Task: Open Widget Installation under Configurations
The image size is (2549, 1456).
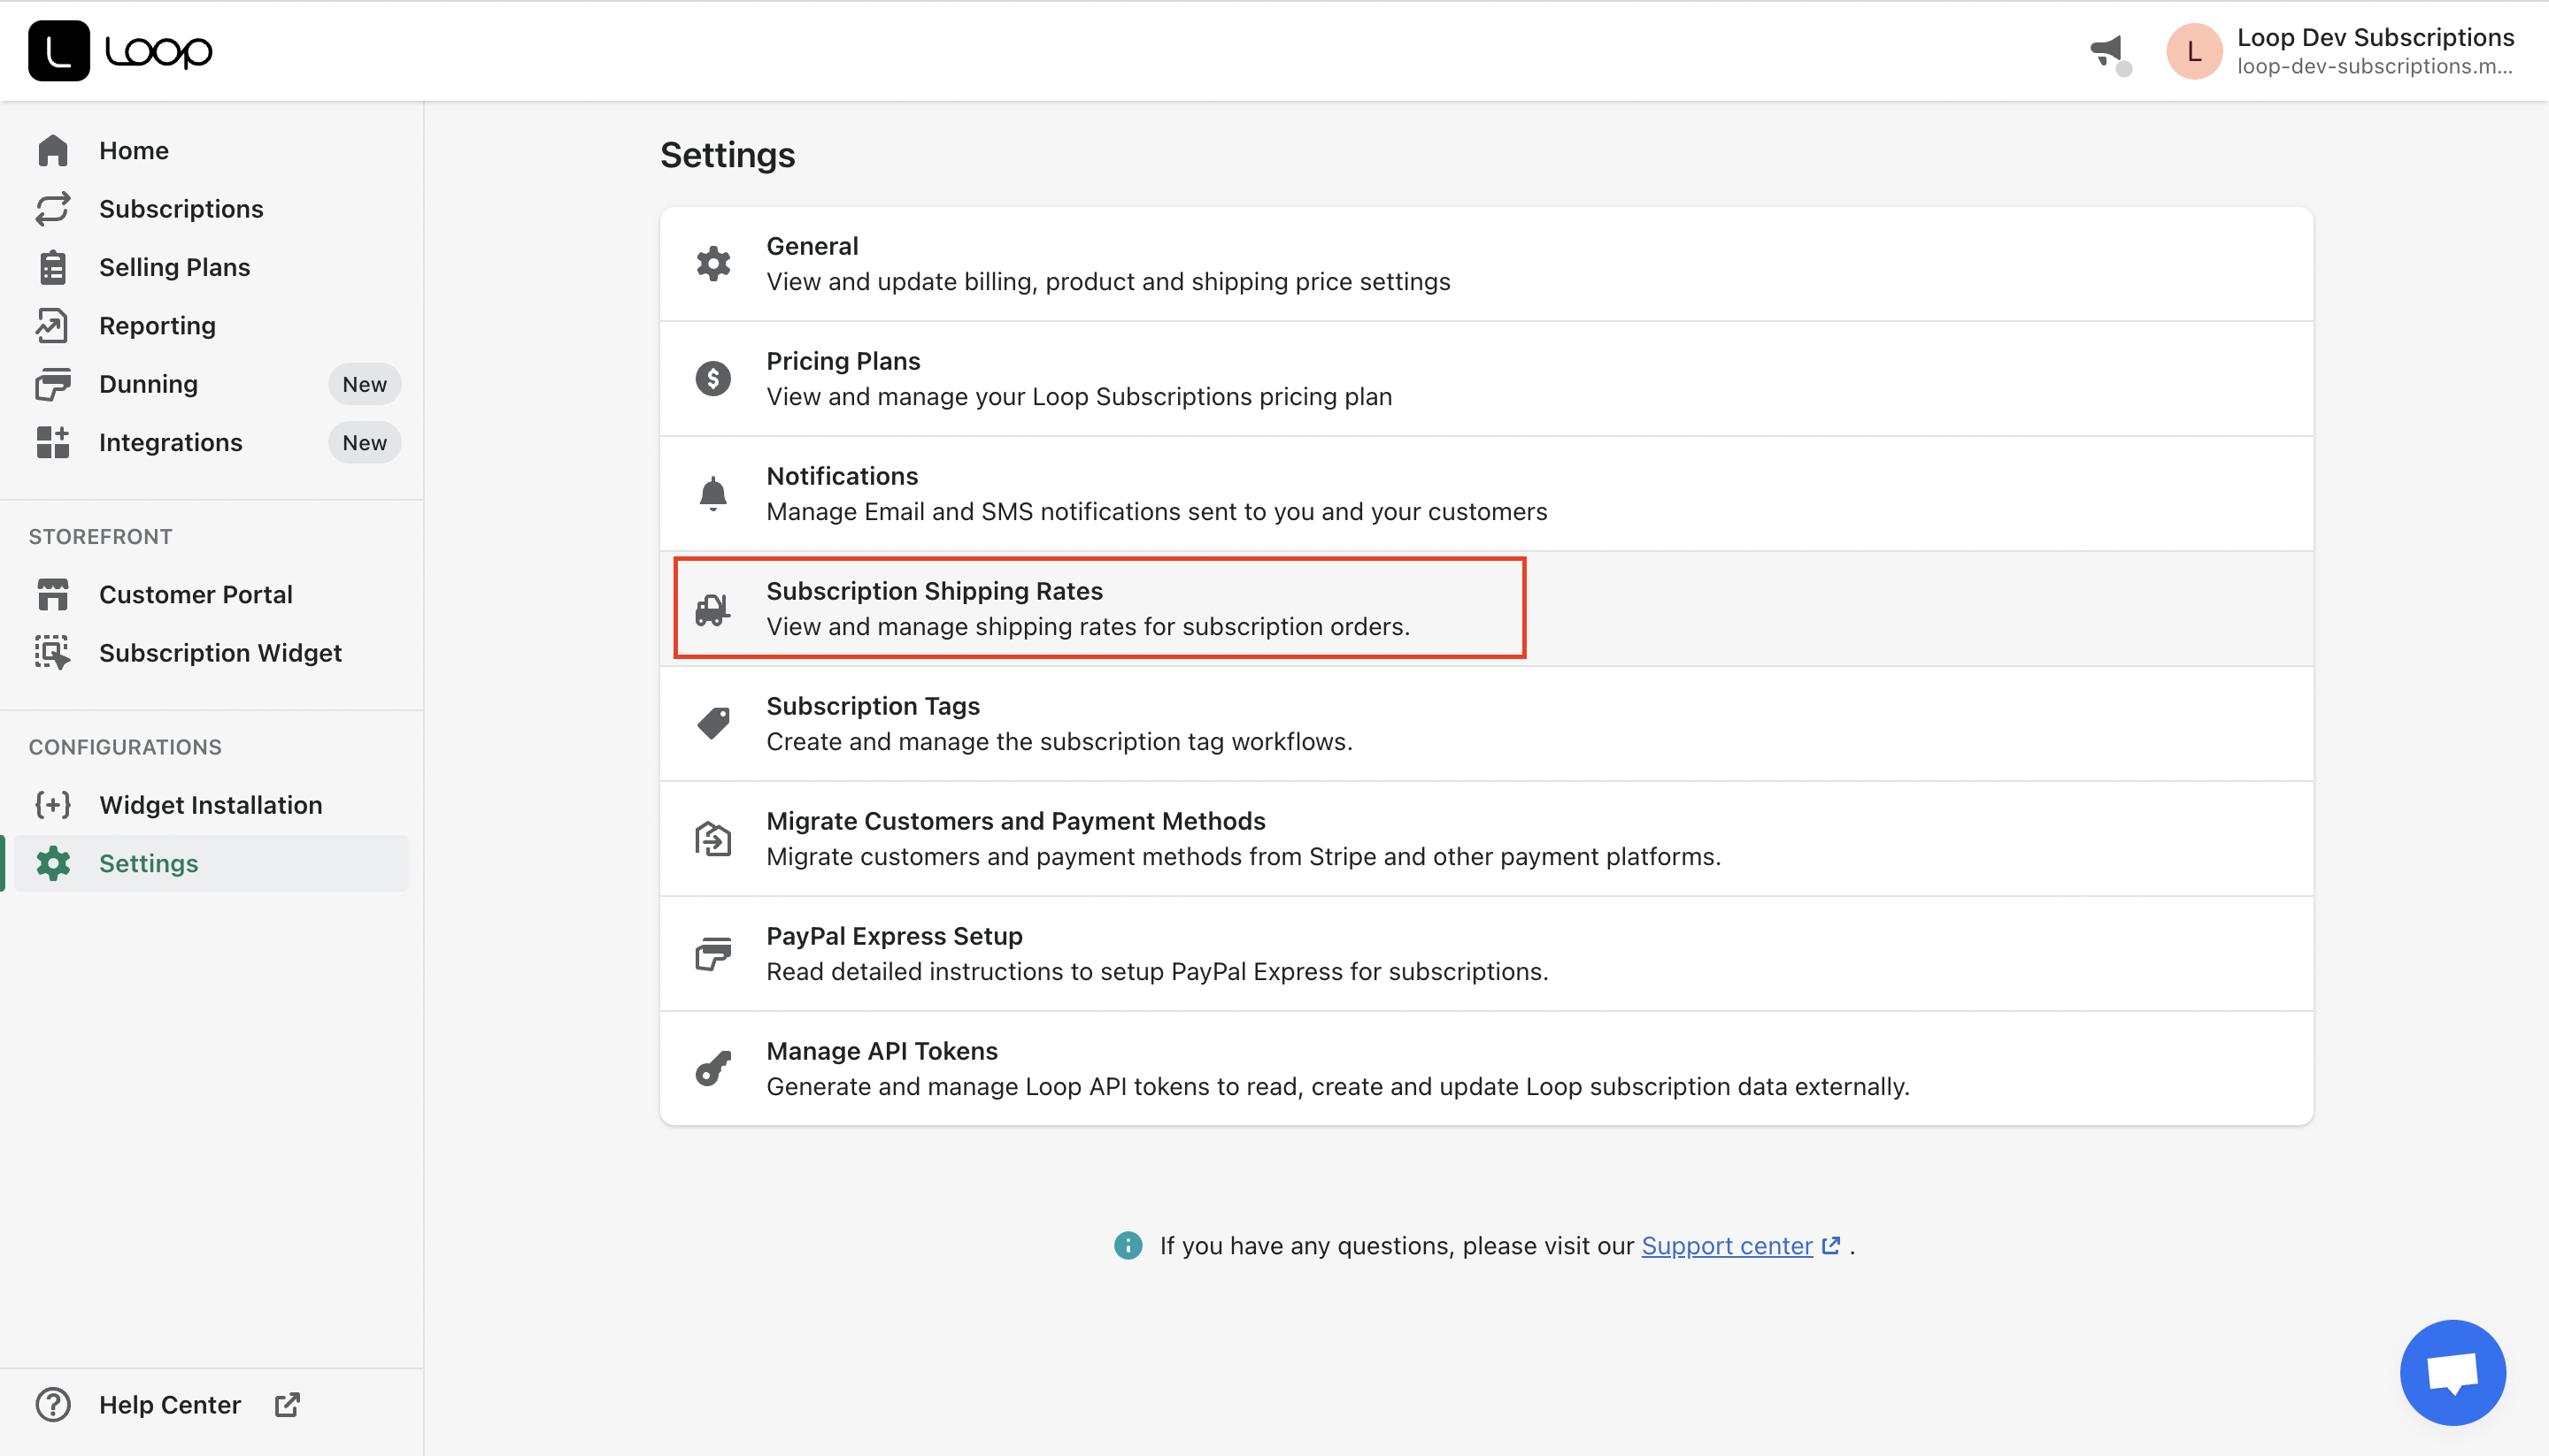Action: pyautogui.click(x=212, y=805)
